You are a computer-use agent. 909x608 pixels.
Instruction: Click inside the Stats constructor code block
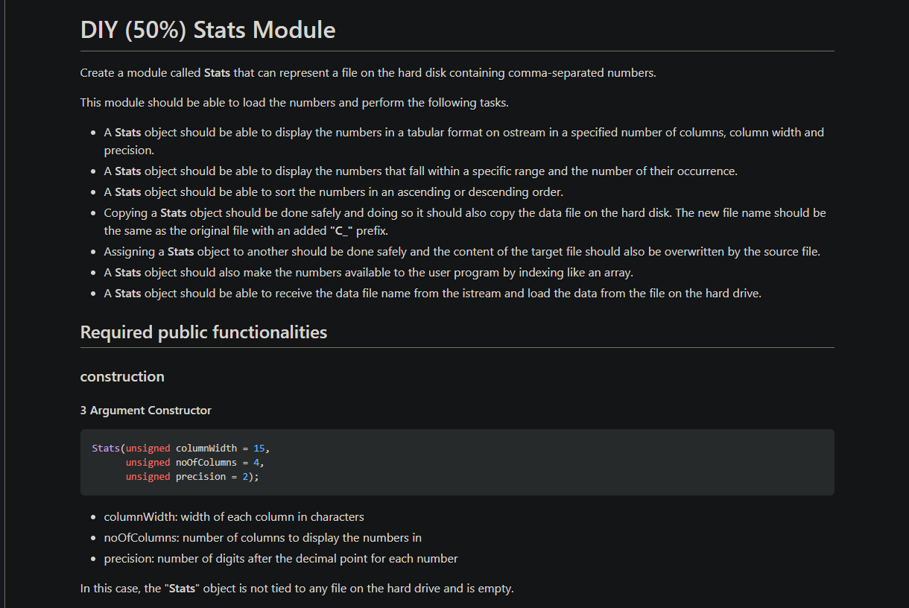click(457, 462)
